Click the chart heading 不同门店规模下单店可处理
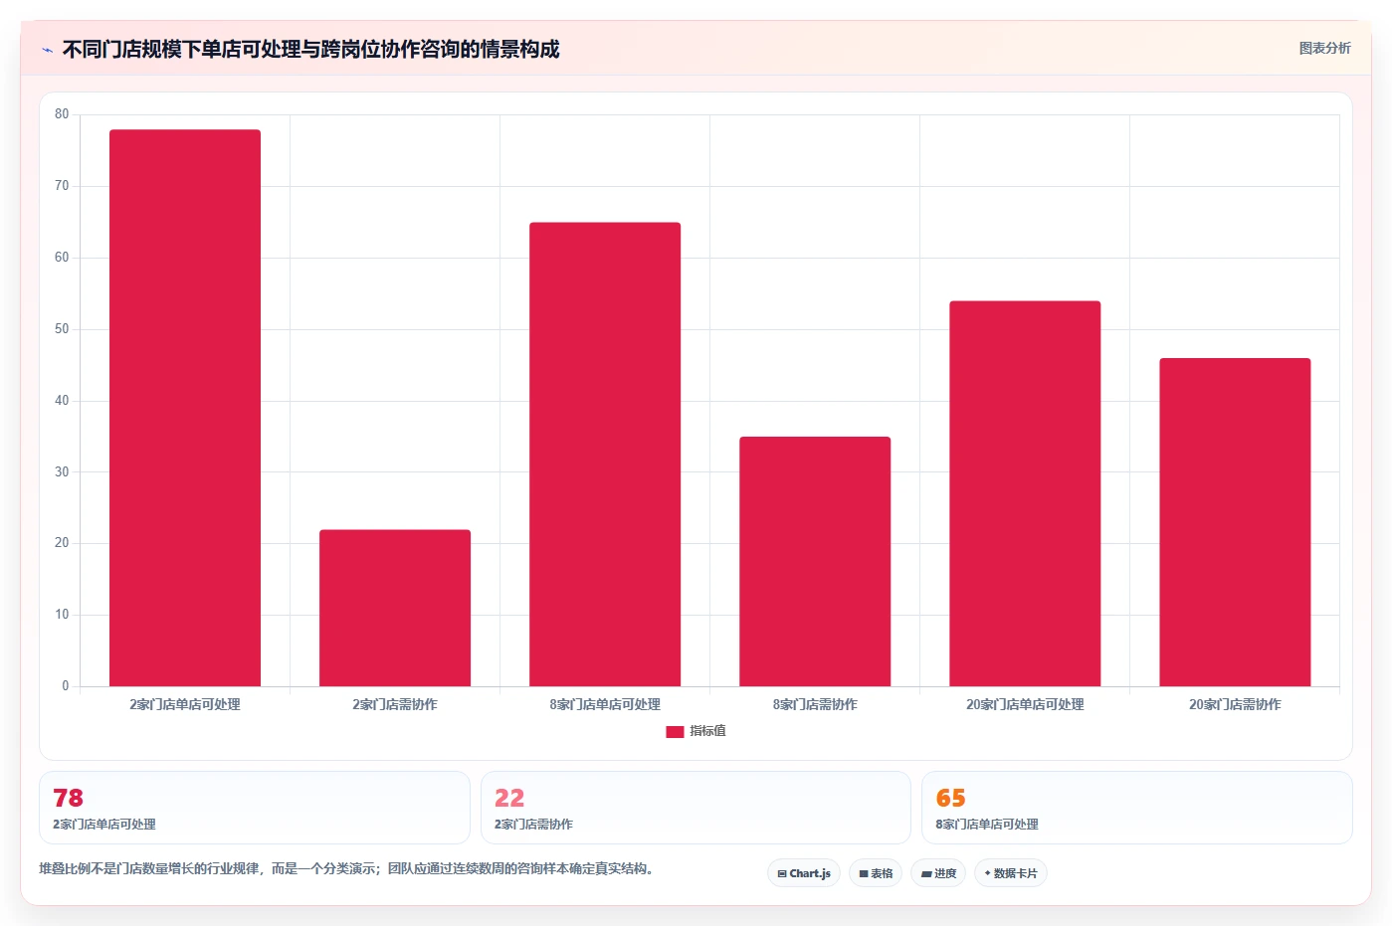Screen dimensions: 1392x926 coord(310,50)
